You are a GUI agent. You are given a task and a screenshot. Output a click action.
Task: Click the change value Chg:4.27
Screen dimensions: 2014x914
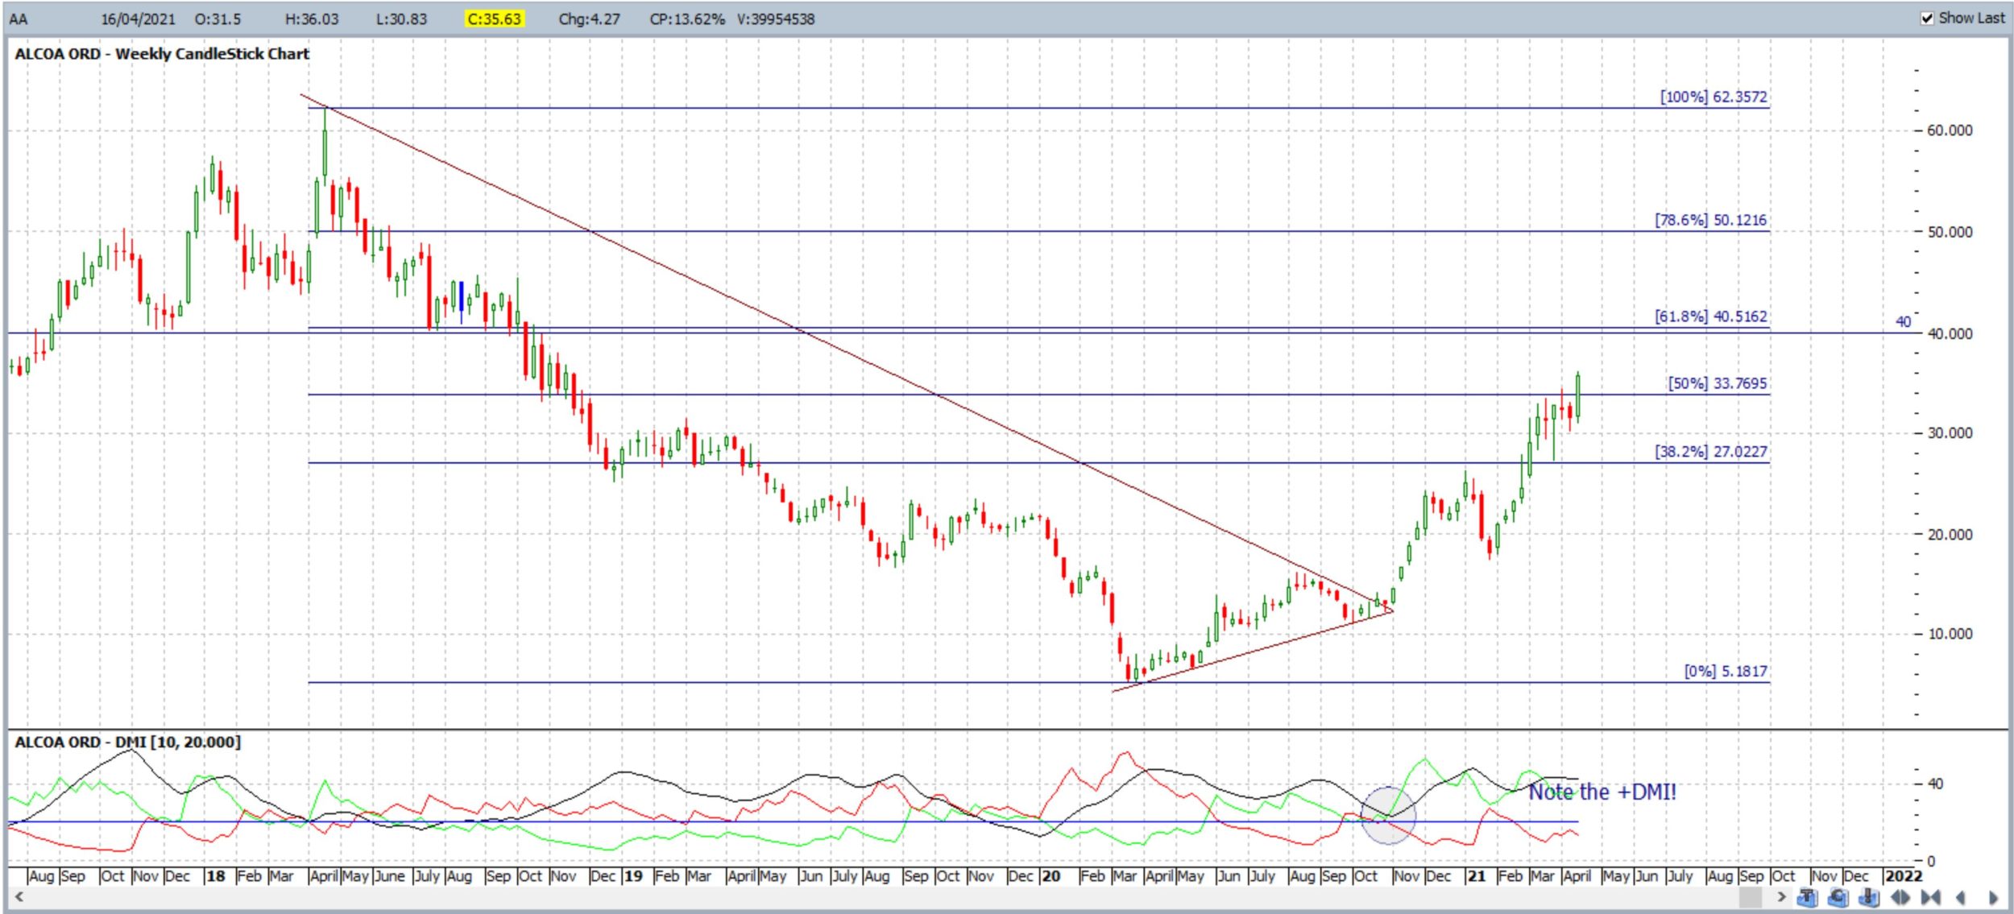pos(589,19)
